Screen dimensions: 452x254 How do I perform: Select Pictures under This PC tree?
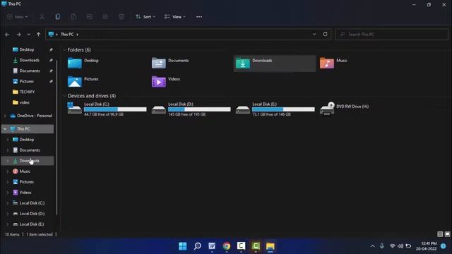tap(28, 182)
